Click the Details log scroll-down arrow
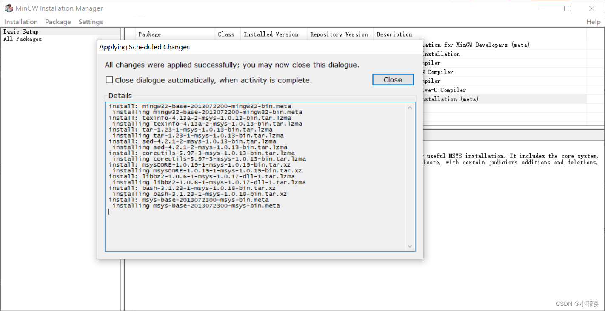The height and width of the screenshot is (311, 605). (x=410, y=246)
